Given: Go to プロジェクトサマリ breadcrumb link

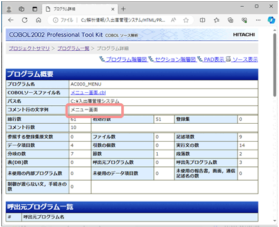Looking at the screenshot, I should [x=29, y=48].
